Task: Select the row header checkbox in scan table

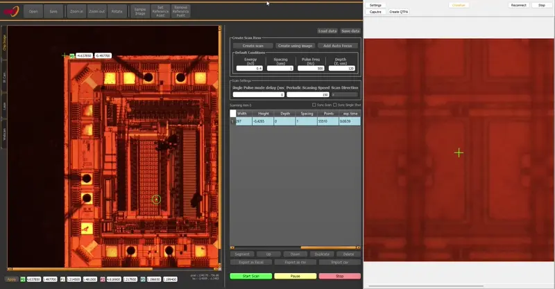Action: 233,113
